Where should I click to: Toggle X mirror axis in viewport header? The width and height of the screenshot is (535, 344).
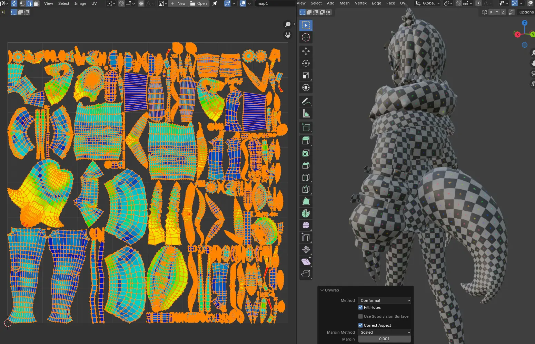[491, 12]
